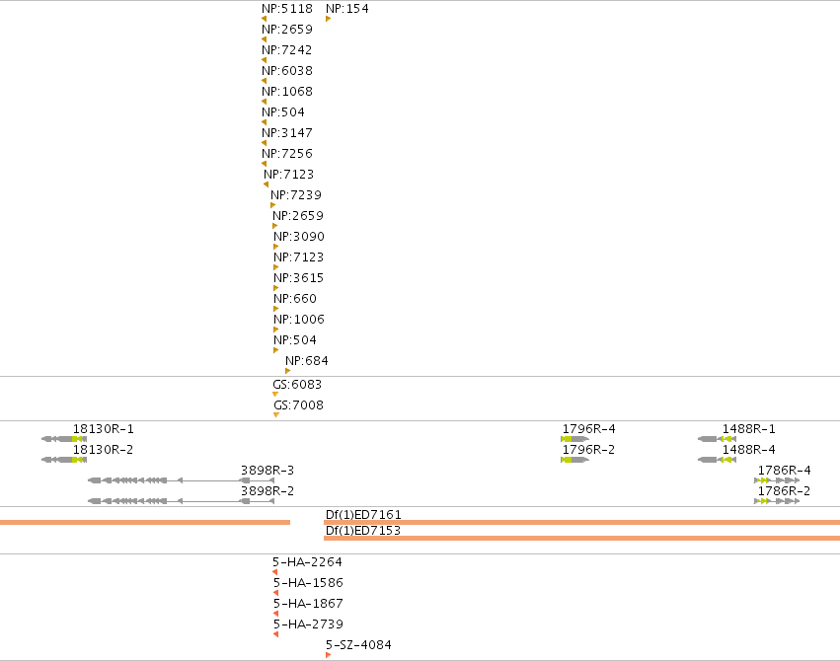This screenshot has height=661, width=840.
Task: Click the 1786R-4 transcript glyph
Action: click(777, 480)
